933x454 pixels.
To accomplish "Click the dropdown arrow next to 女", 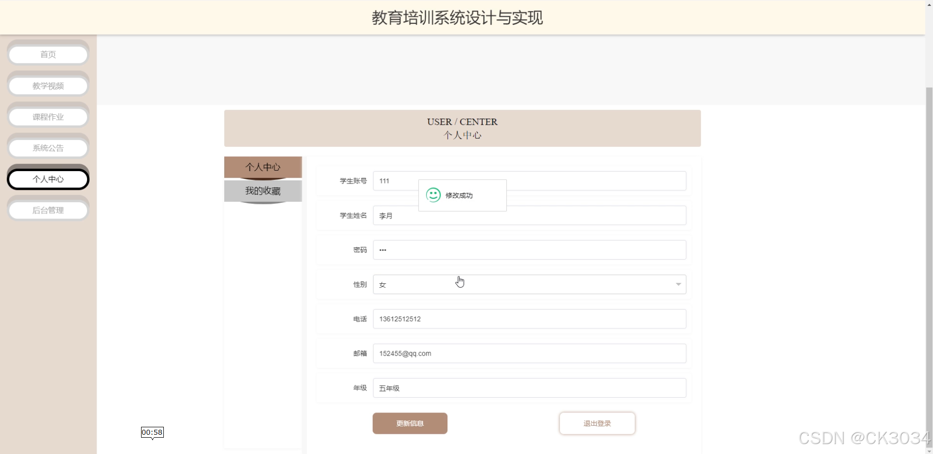I will 678,284.
